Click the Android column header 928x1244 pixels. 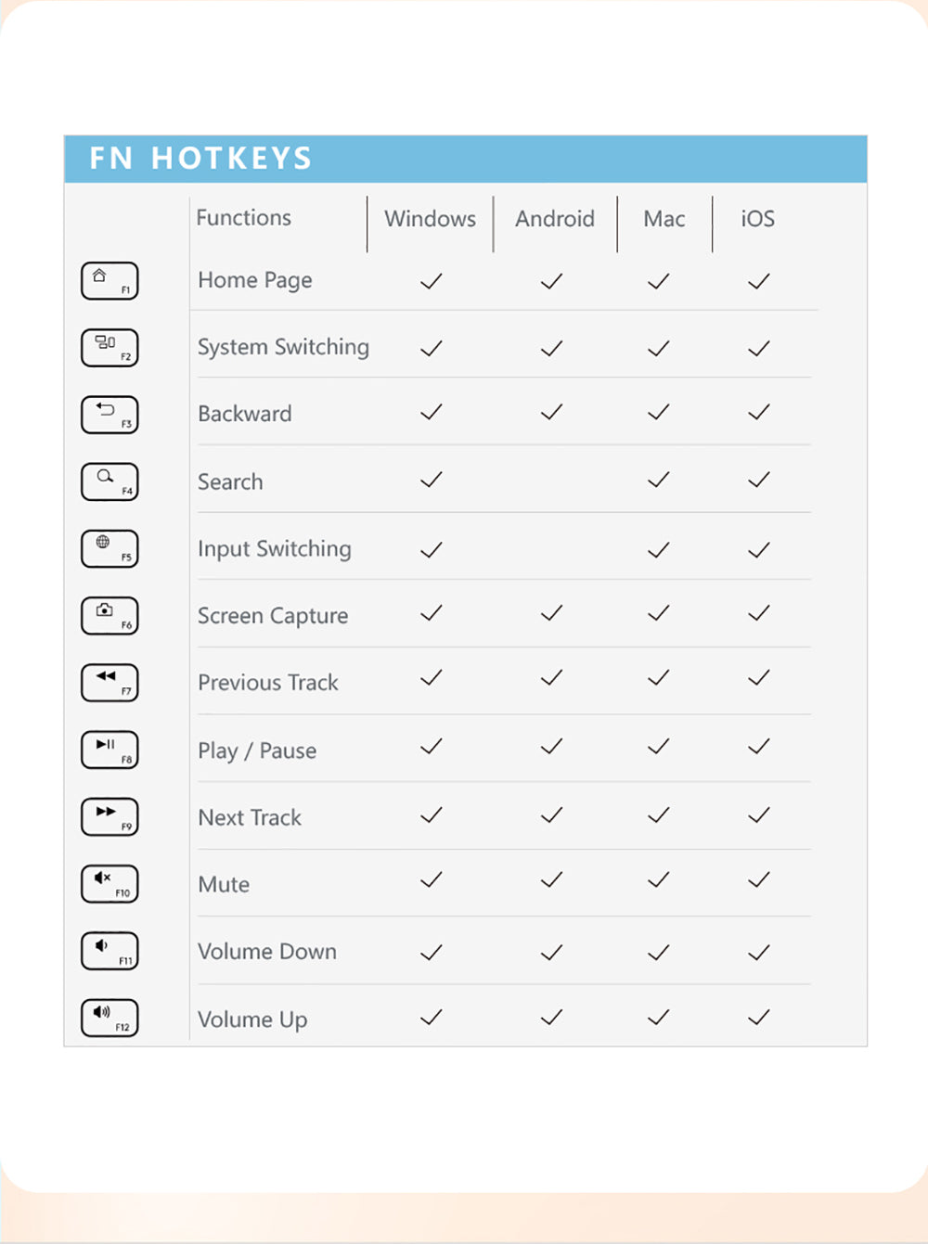coord(555,219)
